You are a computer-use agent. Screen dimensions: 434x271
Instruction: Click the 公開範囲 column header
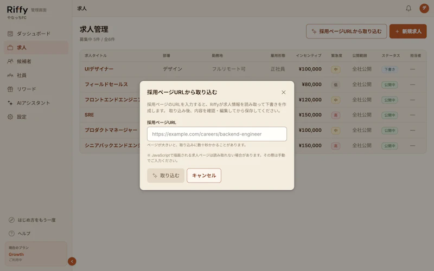pyautogui.click(x=360, y=56)
